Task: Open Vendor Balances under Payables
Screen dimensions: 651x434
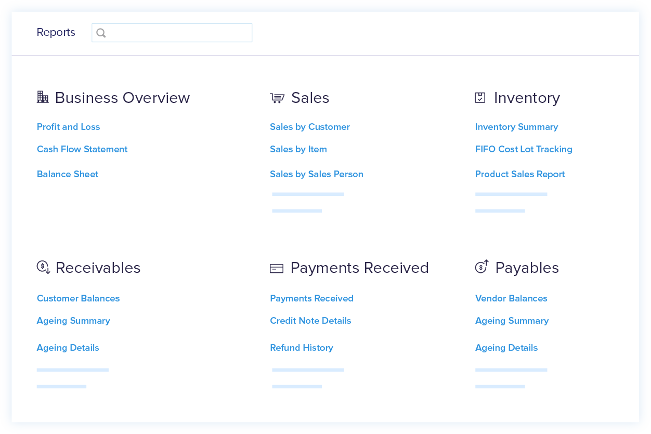Action: coord(511,298)
